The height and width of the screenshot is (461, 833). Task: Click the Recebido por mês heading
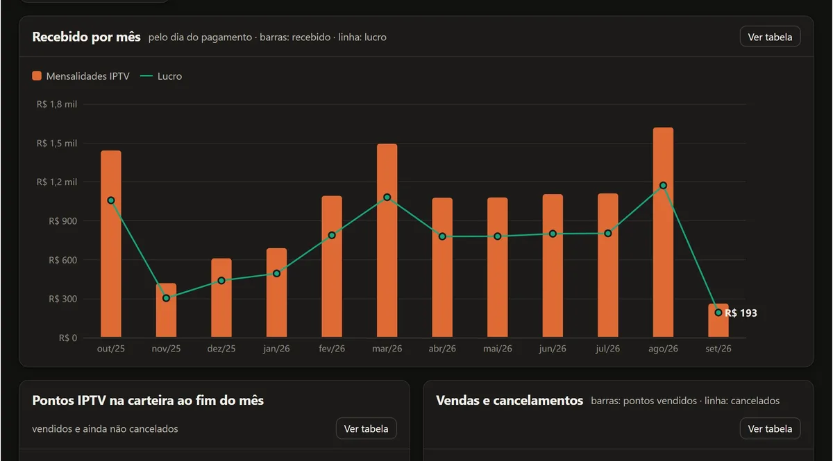tap(86, 37)
